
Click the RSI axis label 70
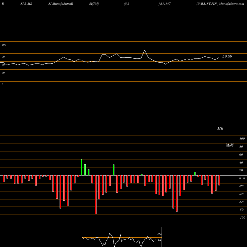pos(3,57)
